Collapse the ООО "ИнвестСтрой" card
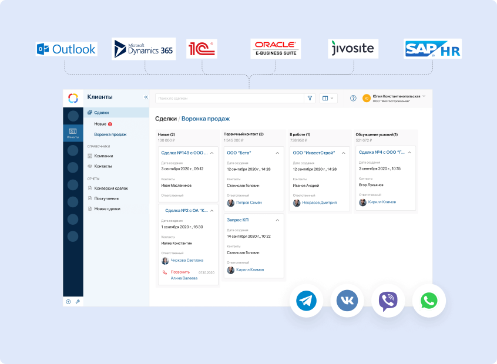 (343, 153)
